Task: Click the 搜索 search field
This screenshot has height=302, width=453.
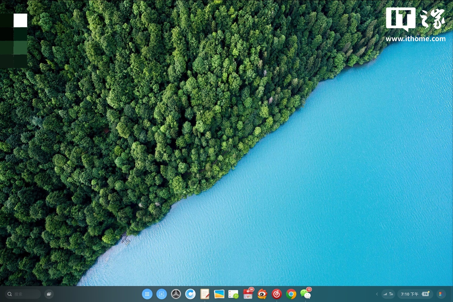Action: point(24,294)
